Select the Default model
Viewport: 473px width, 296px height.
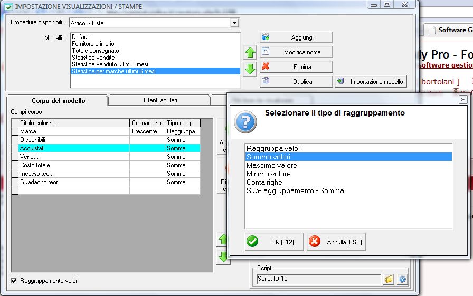pos(155,37)
